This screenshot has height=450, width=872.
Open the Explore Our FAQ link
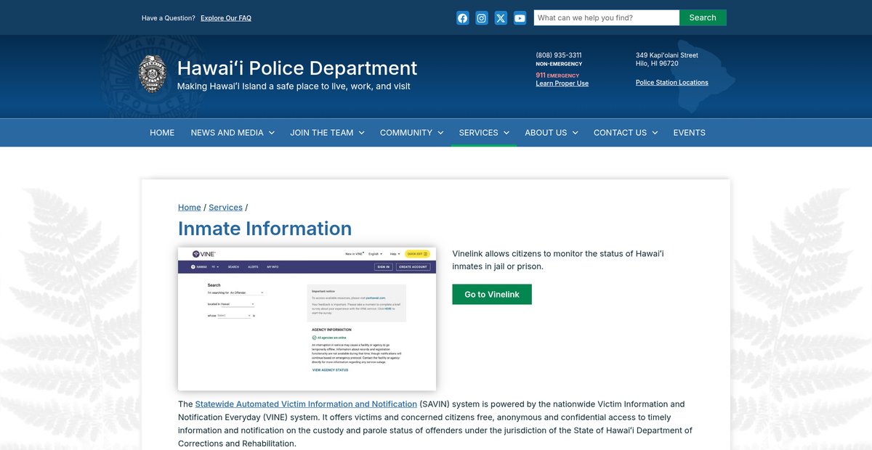tap(226, 18)
